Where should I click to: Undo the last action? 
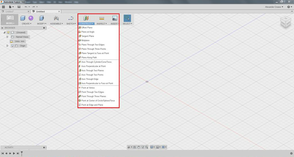[26, 7]
